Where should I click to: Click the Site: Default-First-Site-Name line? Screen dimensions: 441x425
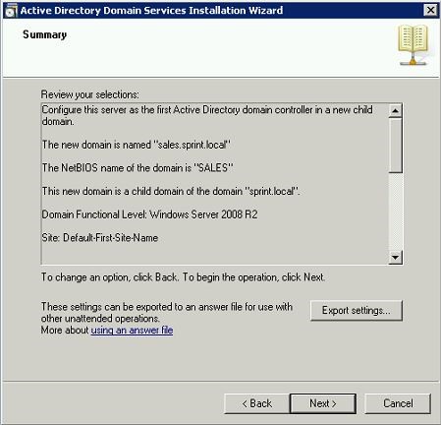pyautogui.click(x=100, y=238)
